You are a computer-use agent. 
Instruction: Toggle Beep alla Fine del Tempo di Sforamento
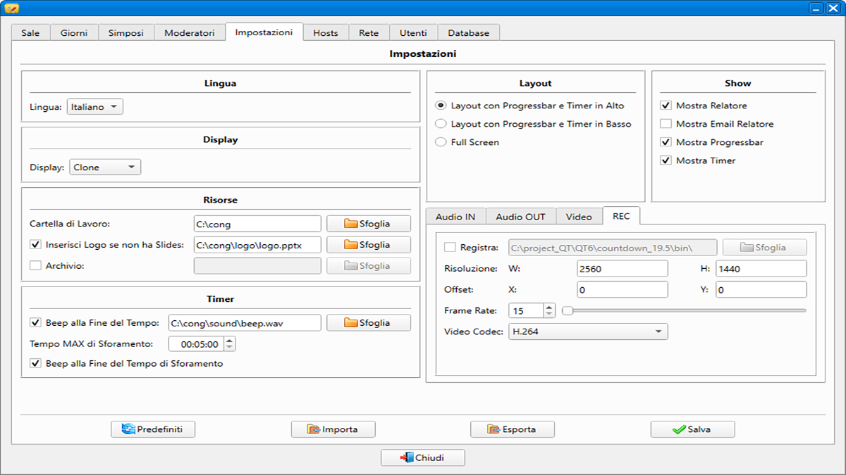click(35, 363)
